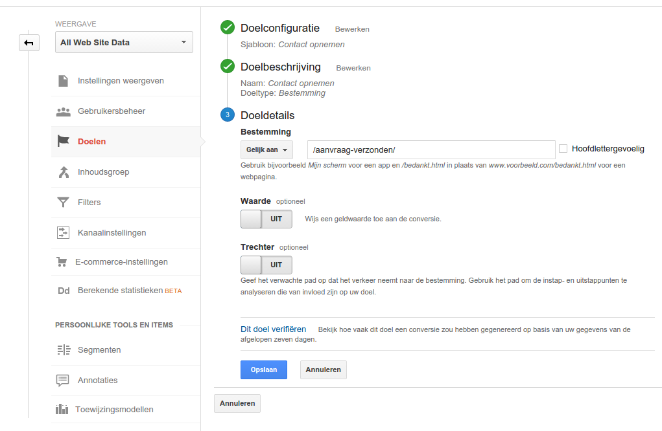Open Annotaties under personal tools
Viewport: 662px width, 431px height.
(x=126, y=381)
